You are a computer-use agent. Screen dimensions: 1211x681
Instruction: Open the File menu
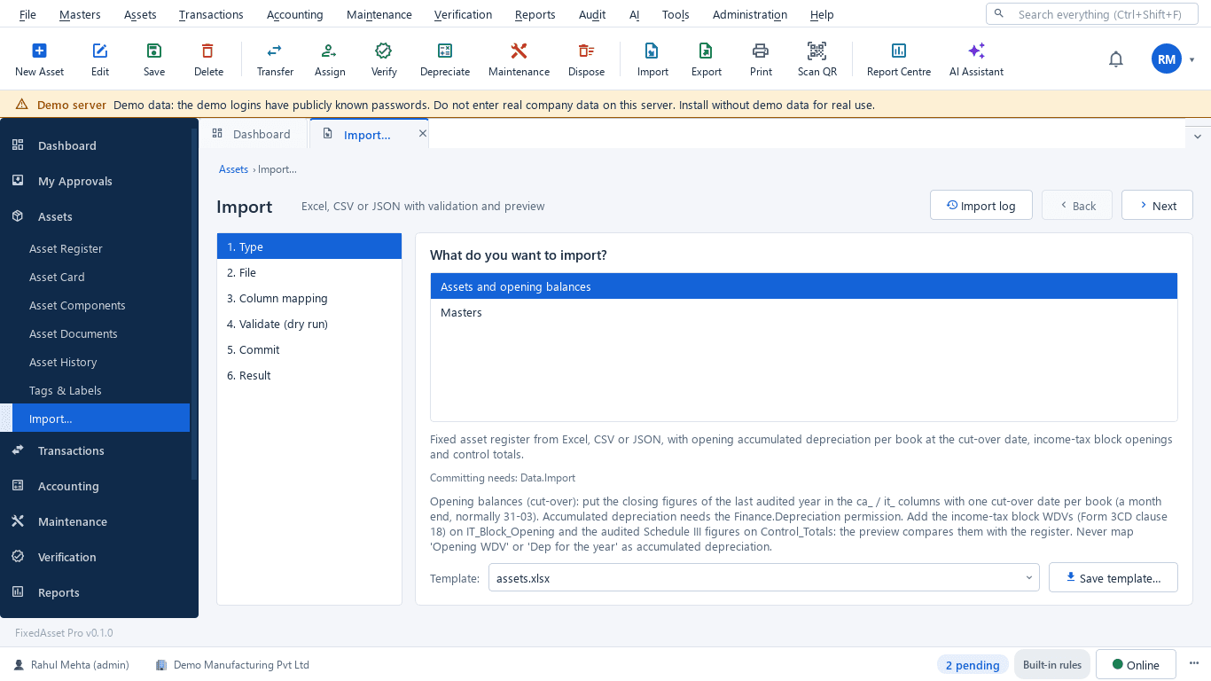pos(27,14)
